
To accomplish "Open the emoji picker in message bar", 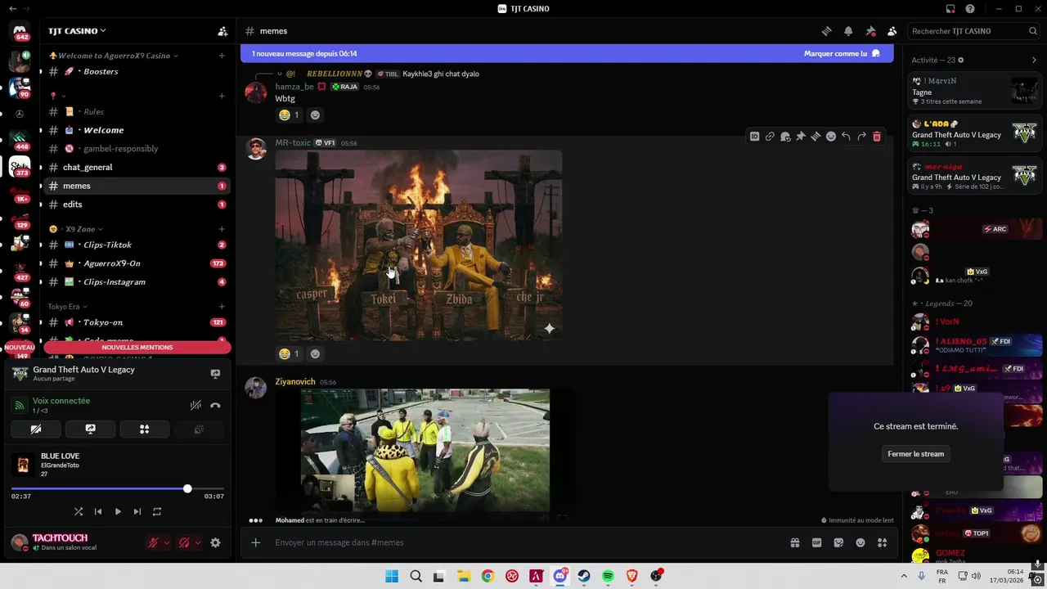I will pyautogui.click(x=861, y=542).
